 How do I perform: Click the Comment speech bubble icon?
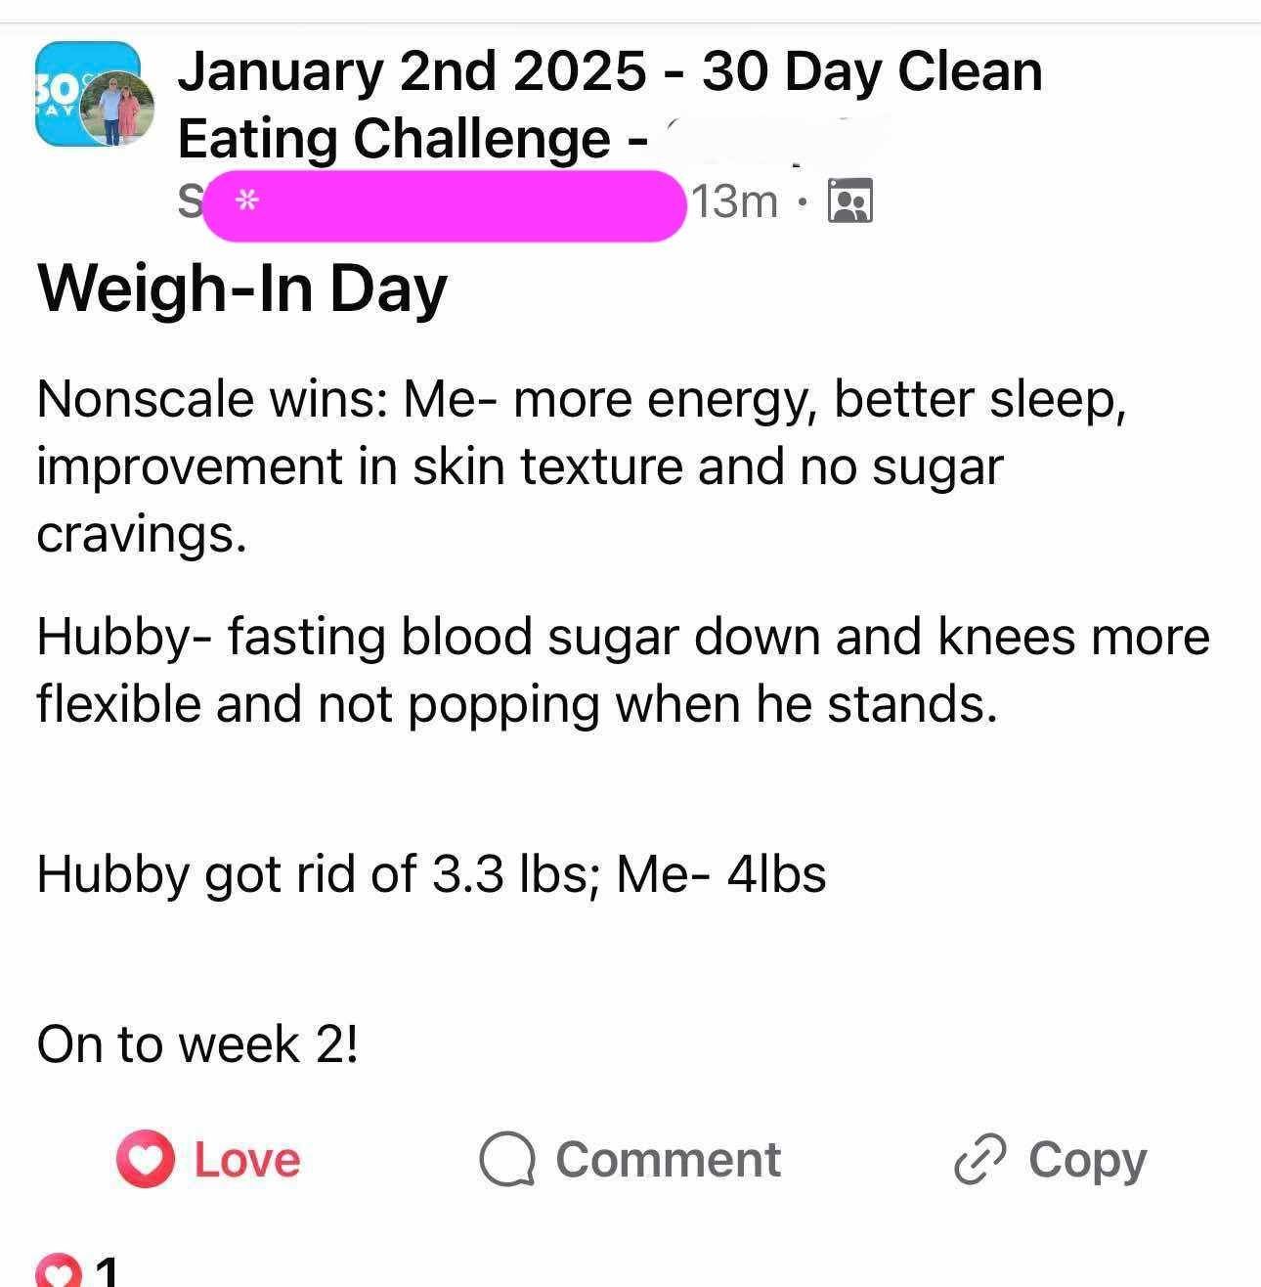pyautogui.click(x=506, y=1160)
